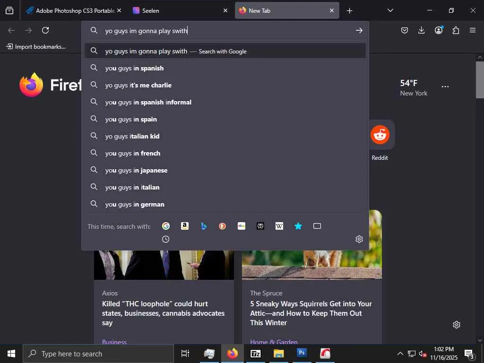Open the Firefox application menu
This screenshot has height=363, width=484.
(x=473, y=30)
